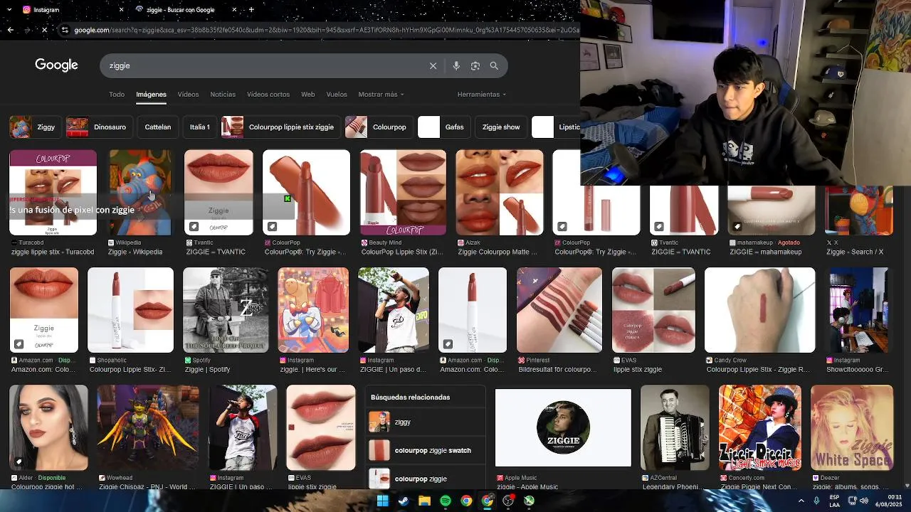Viewport: 911px width, 512px height.
Task: Open the Spotify Ziggie black-and-white image
Action: (x=226, y=310)
